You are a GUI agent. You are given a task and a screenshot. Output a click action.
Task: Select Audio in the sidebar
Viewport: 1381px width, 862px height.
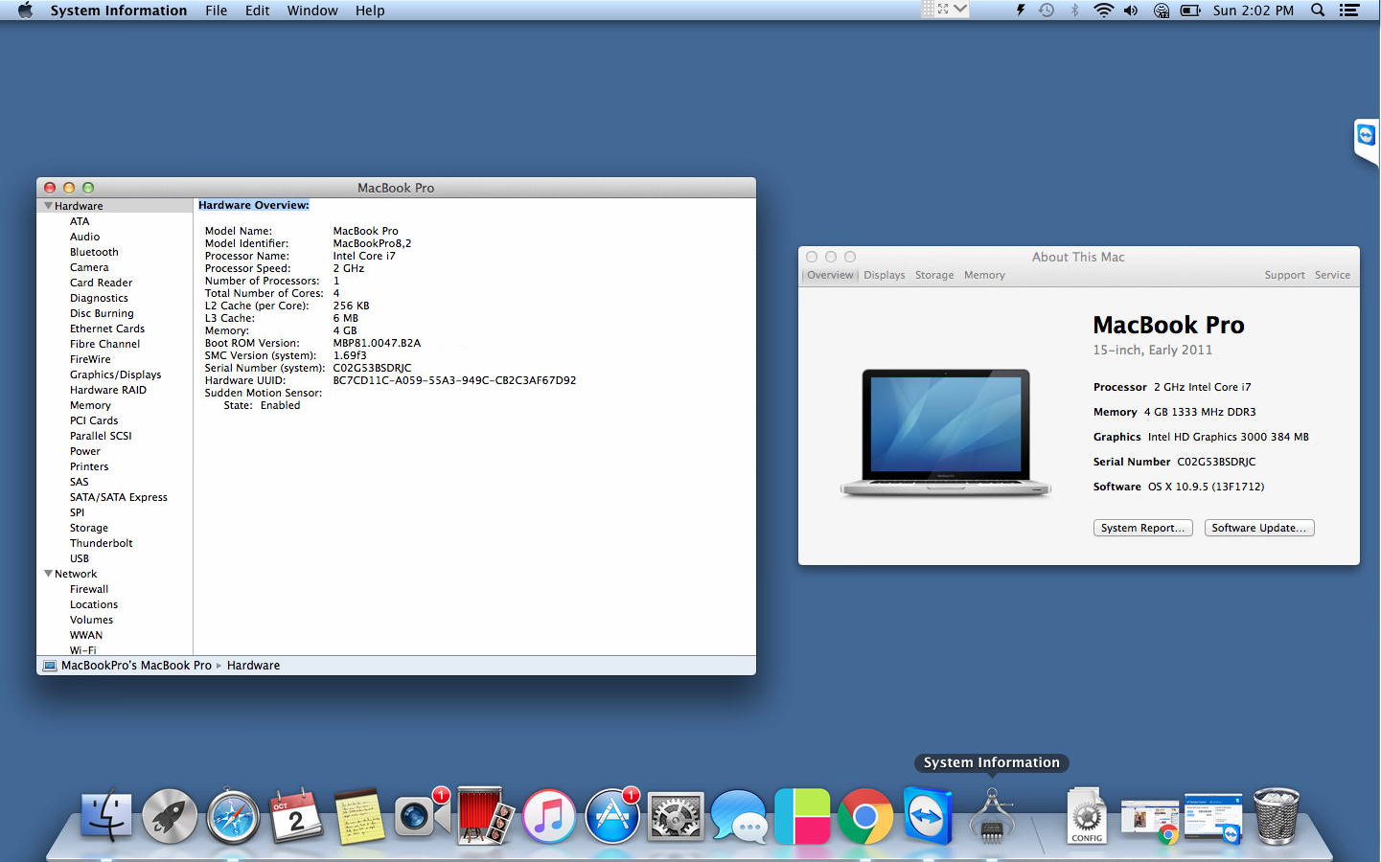point(84,237)
